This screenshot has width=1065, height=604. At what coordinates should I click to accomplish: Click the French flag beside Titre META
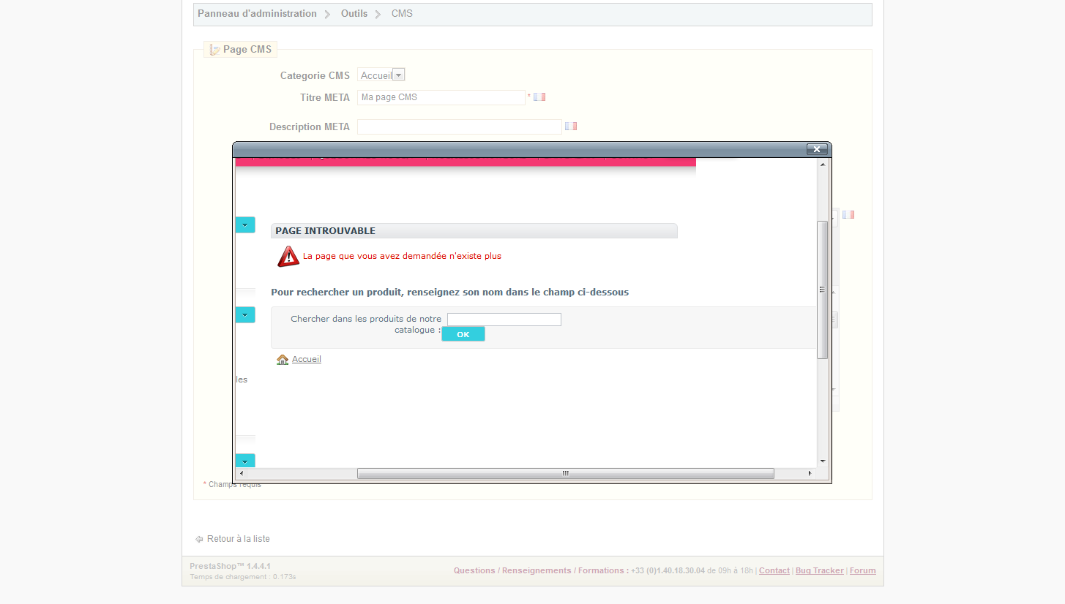[539, 97]
